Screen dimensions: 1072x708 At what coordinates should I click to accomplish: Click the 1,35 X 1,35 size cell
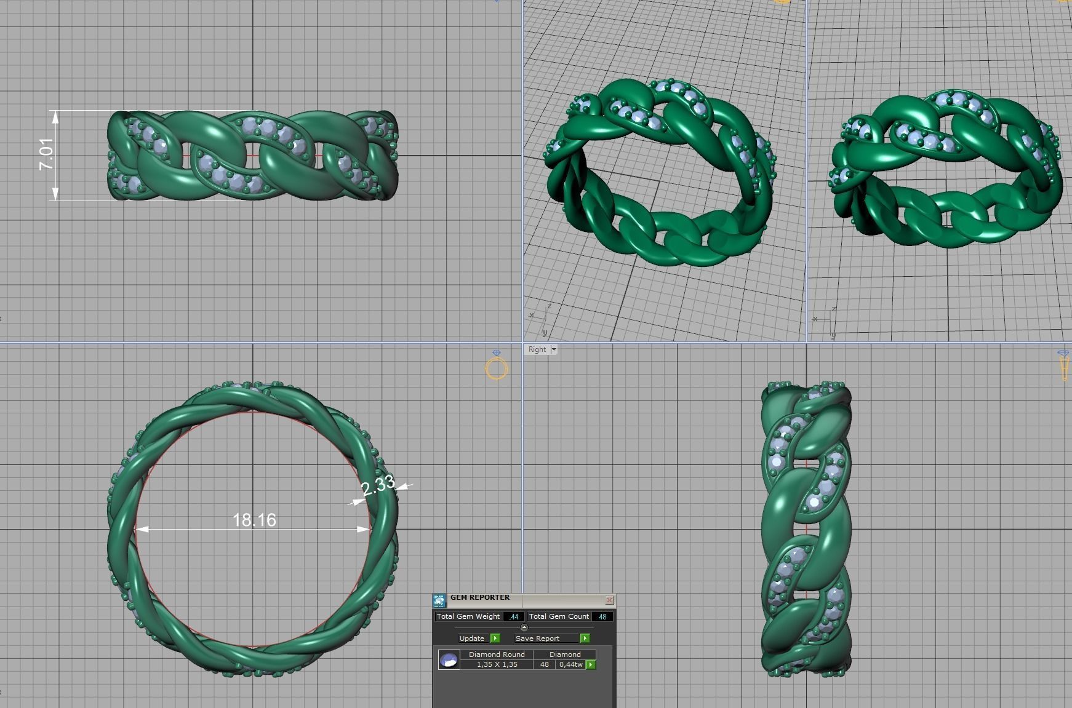(x=497, y=664)
